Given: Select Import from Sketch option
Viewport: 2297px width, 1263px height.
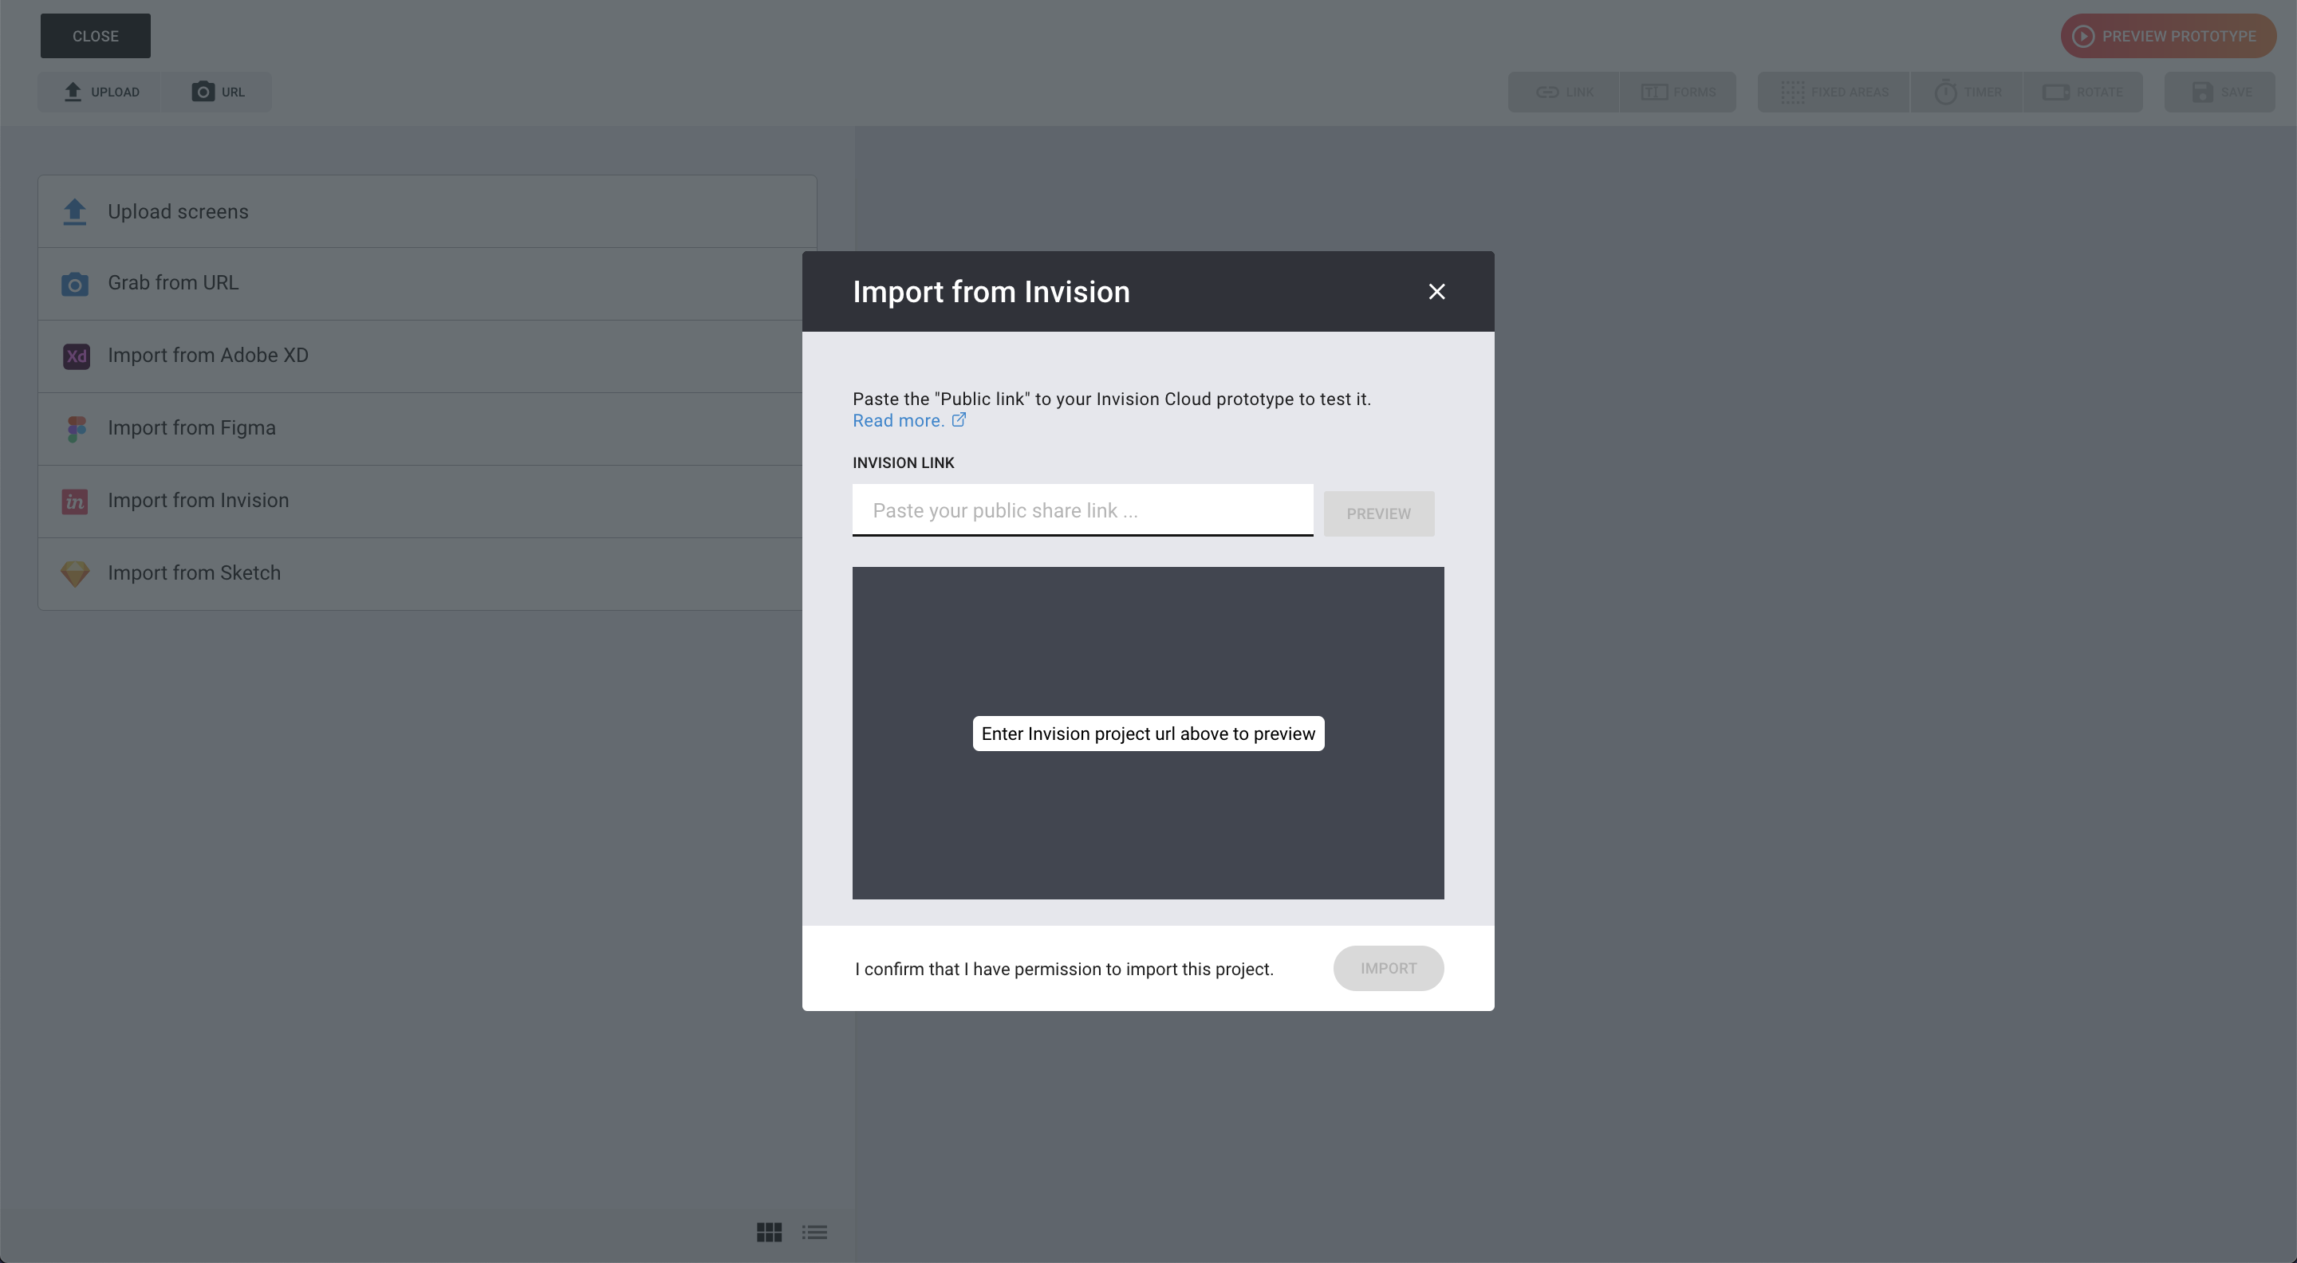Looking at the screenshot, I should 421,574.
